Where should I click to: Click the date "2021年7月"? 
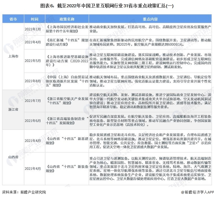pyautogui.click(x=33, y=101)
